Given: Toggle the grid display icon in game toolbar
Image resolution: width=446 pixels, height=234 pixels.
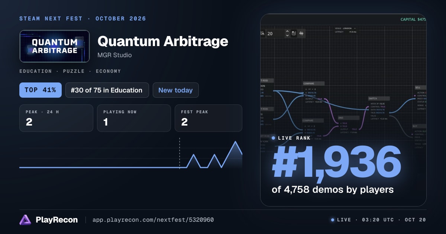Looking at the screenshot, I should 294,33.
